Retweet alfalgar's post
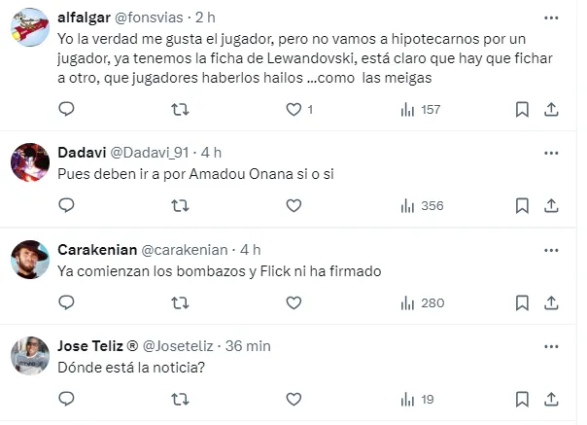Image resolution: width=587 pixels, height=425 pixels. [x=180, y=110]
